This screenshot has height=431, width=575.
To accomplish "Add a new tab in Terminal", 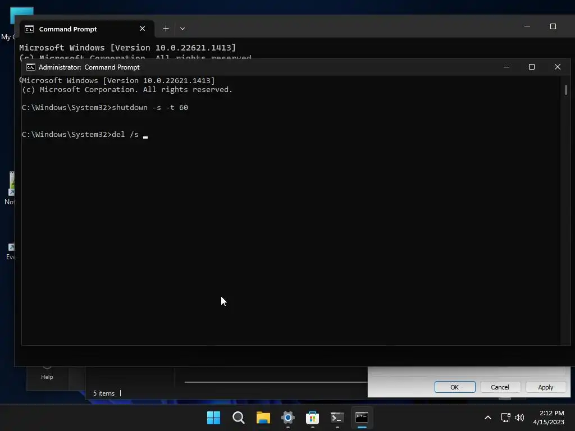I will tap(166, 29).
